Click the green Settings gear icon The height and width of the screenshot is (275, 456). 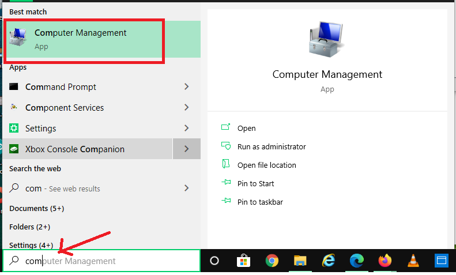coord(14,128)
